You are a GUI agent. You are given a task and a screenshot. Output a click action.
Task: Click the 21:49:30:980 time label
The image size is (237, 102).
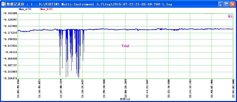tap(104, 88)
